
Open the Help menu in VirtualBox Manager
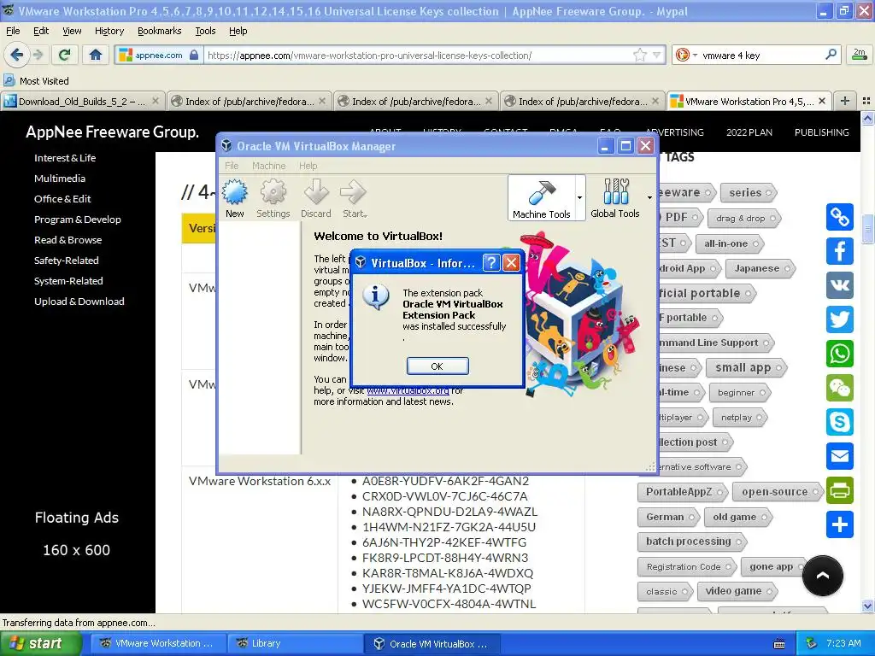pyautogui.click(x=308, y=166)
